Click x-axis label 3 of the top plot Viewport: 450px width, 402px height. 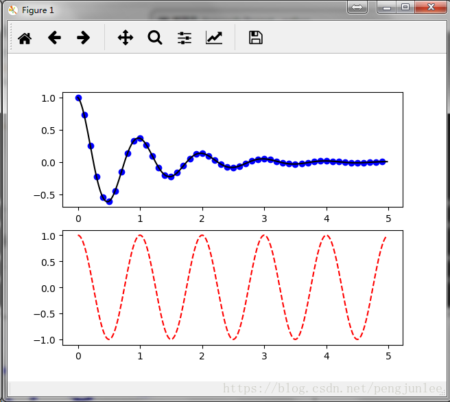pos(264,219)
